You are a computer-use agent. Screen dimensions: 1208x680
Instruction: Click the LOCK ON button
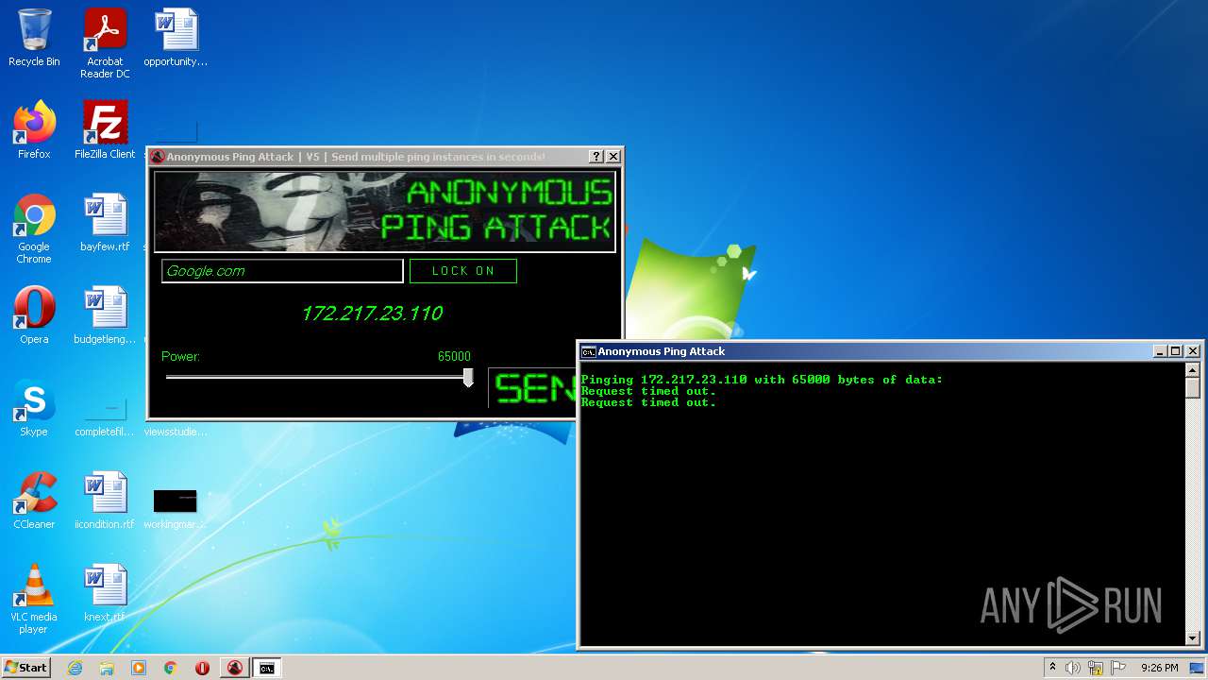[463, 271]
